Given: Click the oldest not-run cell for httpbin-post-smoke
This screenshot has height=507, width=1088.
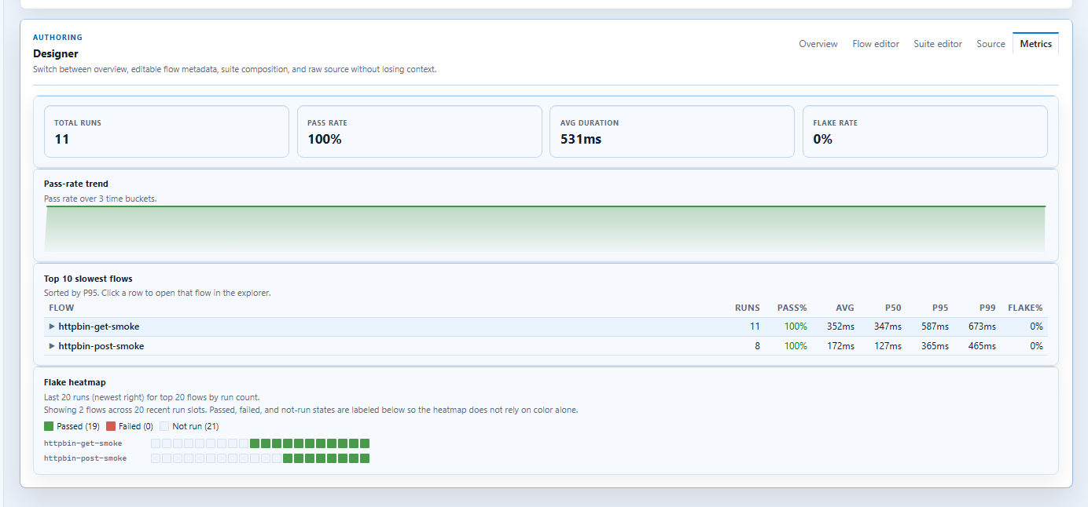Looking at the screenshot, I should [156, 458].
